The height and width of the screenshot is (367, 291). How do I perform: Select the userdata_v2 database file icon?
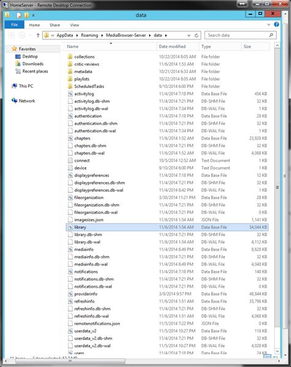(70, 331)
